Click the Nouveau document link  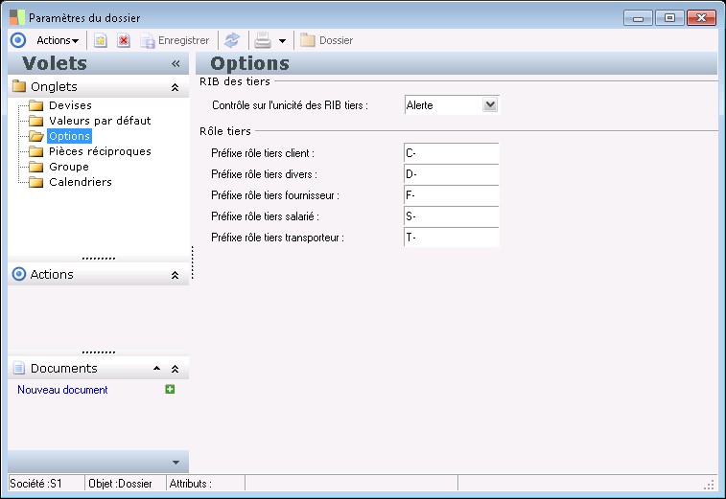coord(62,390)
